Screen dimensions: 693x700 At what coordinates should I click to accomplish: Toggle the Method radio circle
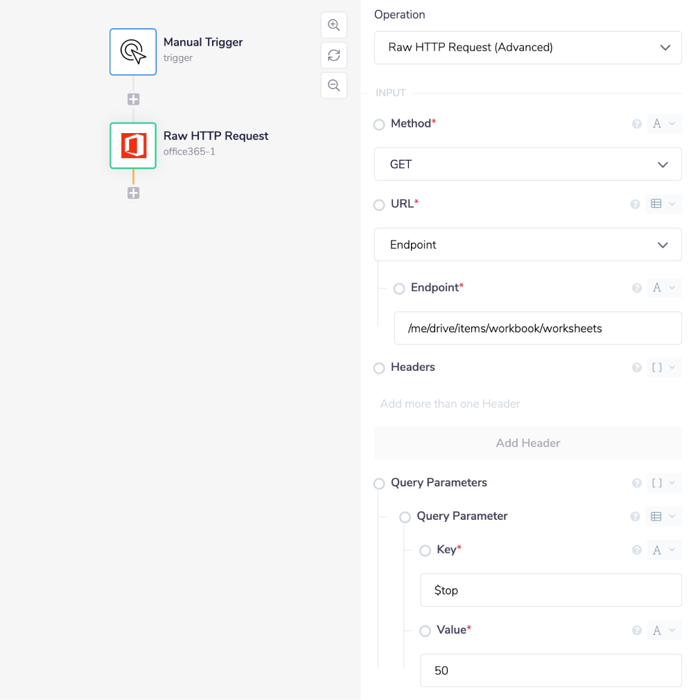379,125
